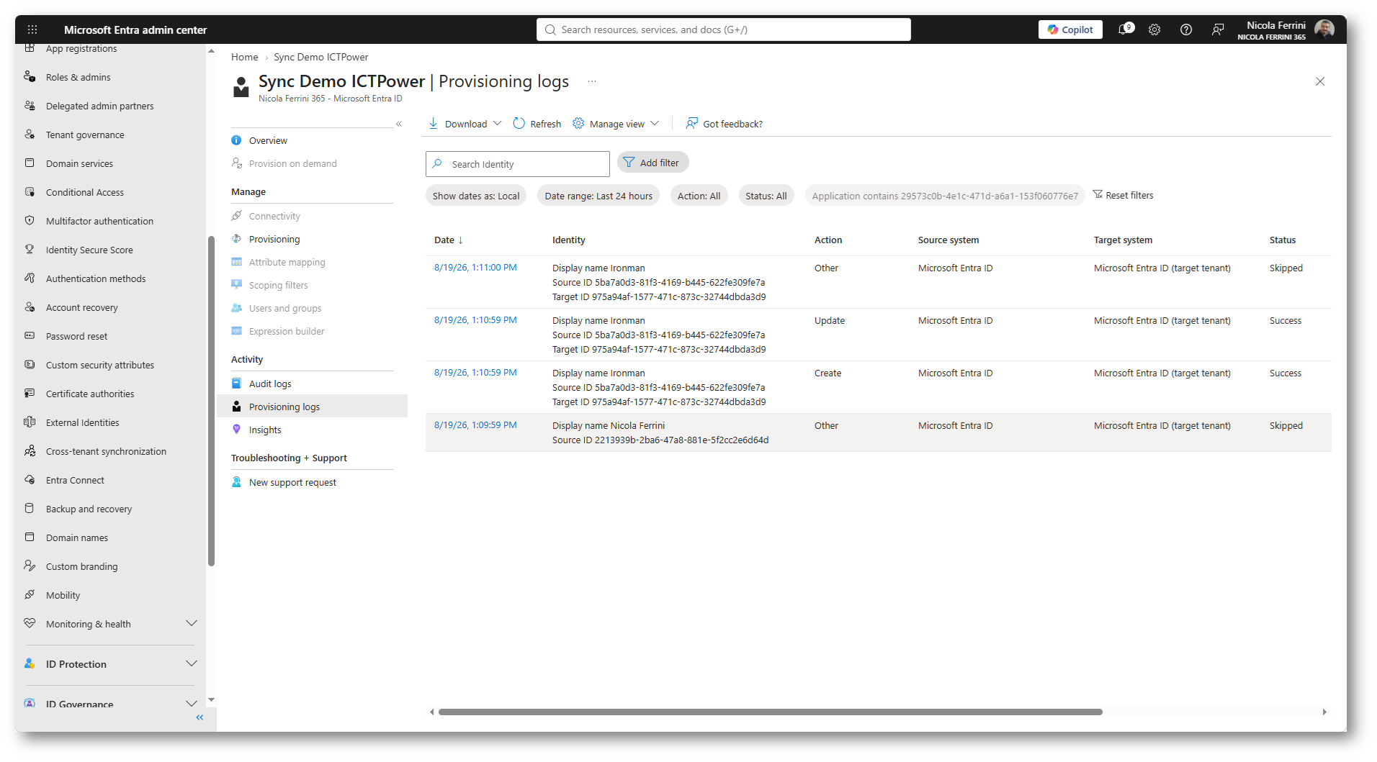
Task: Click the Password reset icon
Action: 30,336
